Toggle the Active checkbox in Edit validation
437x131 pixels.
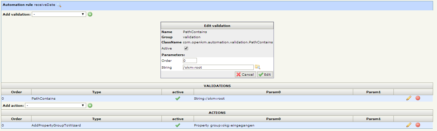[186, 48]
